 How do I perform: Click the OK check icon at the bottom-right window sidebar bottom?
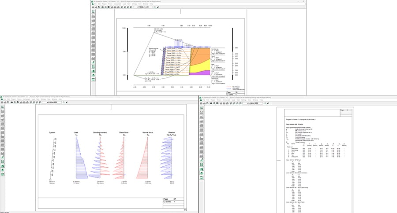coord(202,178)
